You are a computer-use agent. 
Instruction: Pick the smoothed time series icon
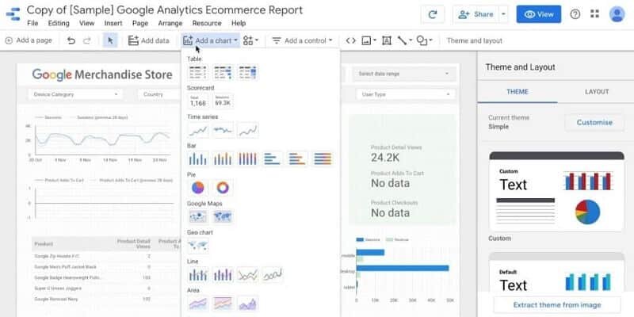point(248,130)
